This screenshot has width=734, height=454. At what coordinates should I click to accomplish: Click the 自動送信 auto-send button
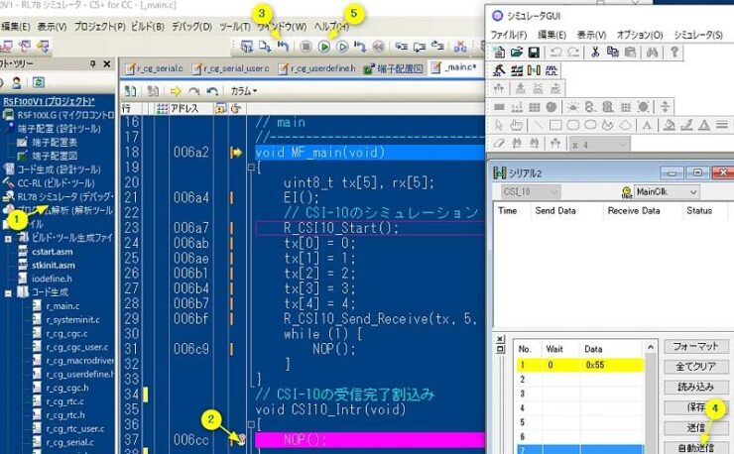(696, 447)
